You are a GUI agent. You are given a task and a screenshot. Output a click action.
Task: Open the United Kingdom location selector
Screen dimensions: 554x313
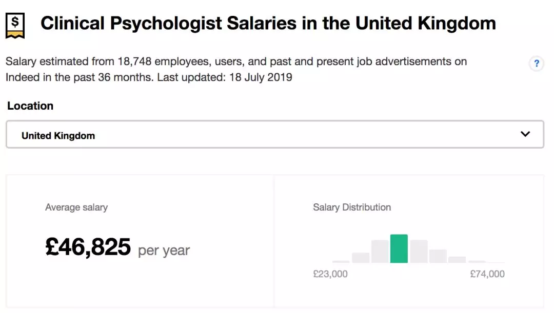pos(274,135)
